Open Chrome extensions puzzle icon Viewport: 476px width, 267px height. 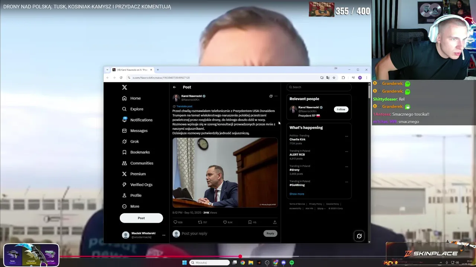coord(343,78)
